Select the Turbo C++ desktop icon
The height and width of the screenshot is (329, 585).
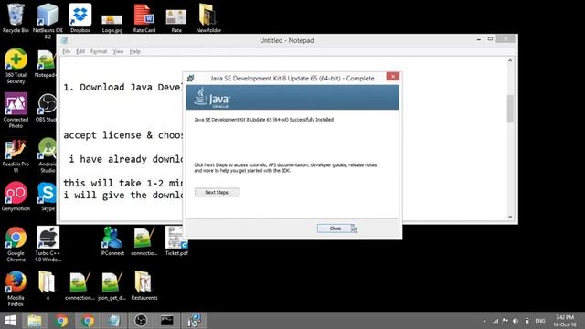(x=48, y=244)
